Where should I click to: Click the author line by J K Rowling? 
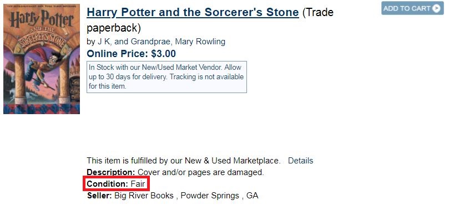pos(156,42)
